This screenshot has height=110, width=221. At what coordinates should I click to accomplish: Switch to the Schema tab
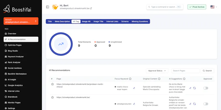coord(125,21)
